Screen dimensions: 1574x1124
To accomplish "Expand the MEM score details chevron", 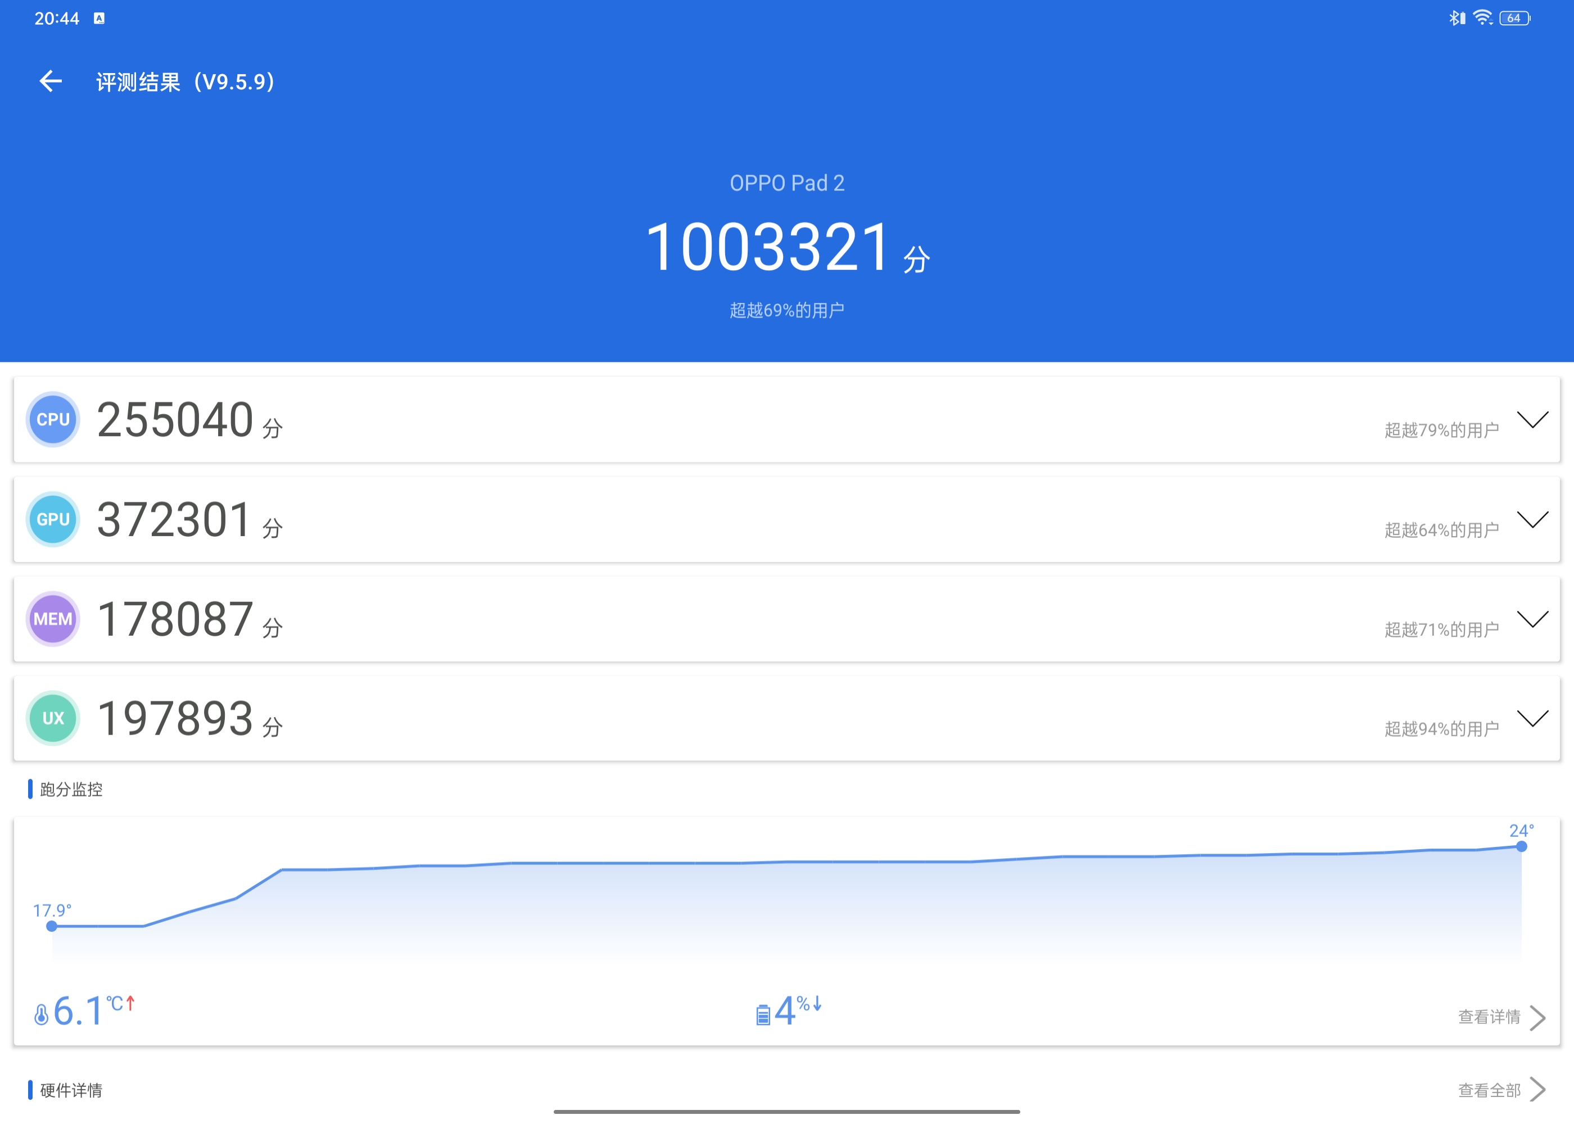I will click(x=1532, y=619).
